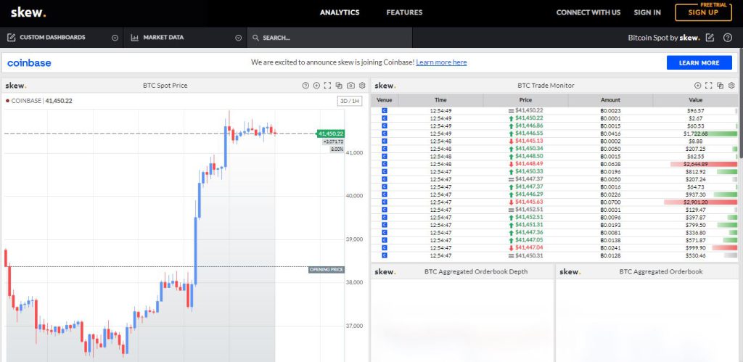Click the $530.46 value cell
This screenshot has width=743, height=362.
point(695,255)
